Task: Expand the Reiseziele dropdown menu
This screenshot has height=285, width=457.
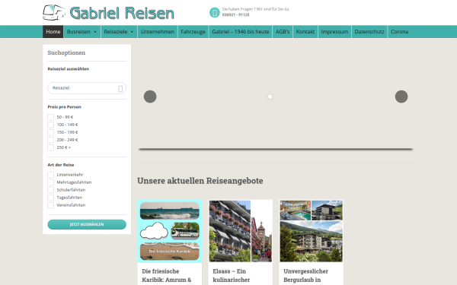Action: pyautogui.click(x=119, y=32)
